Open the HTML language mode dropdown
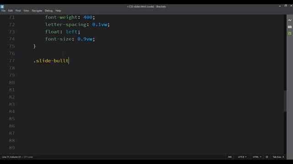Viewport: 293px width, 164px height. pos(257,157)
